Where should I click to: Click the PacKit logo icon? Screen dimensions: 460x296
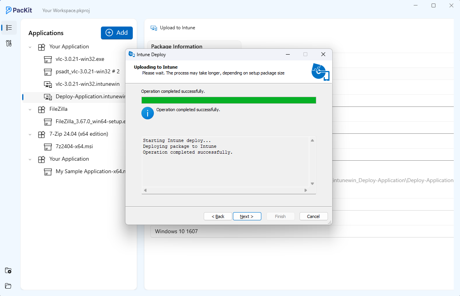point(9,10)
